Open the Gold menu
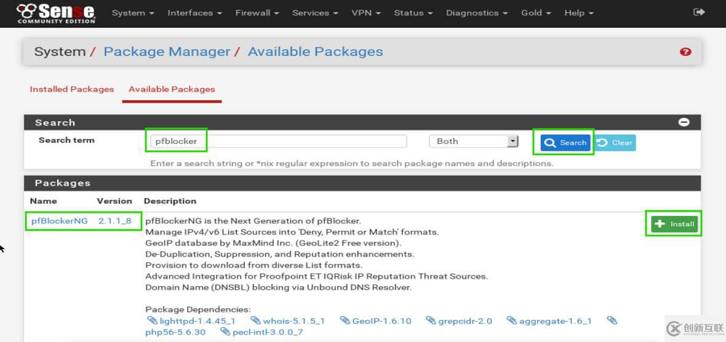The width and height of the screenshot is (726, 342). 536,13
